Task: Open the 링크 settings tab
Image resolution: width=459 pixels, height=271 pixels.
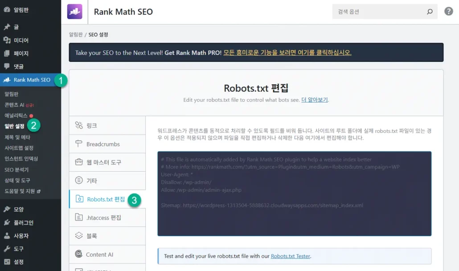Action: click(x=107, y=126)
